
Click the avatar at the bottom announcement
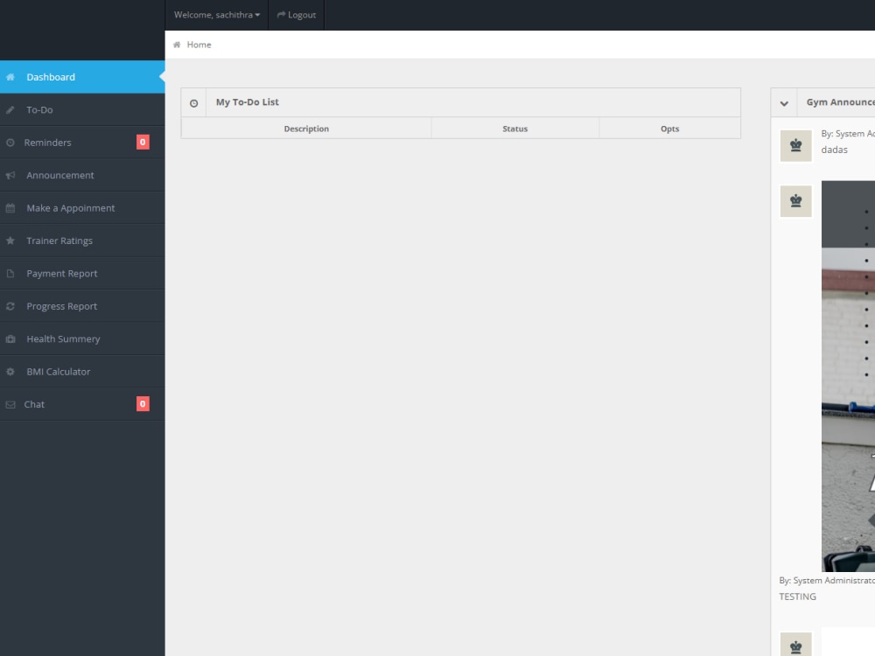795,645
